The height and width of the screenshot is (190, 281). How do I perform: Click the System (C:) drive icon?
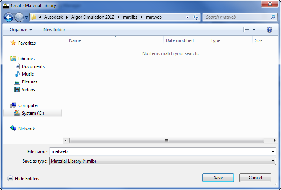17,113
